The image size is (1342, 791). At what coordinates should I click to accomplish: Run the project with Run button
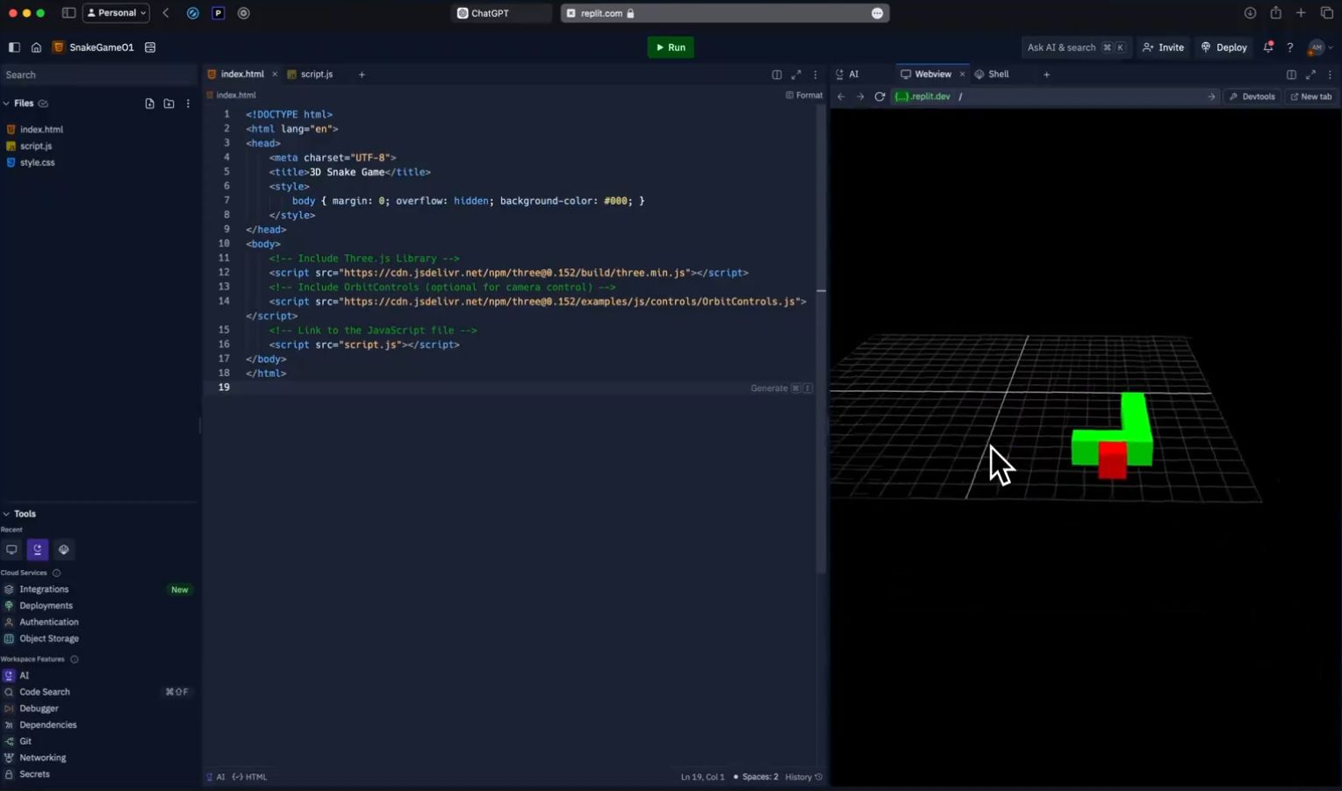point(671,47)
